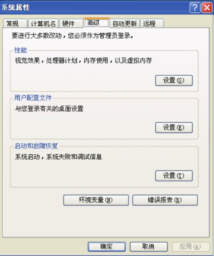
Task: Click the 用户配置文件 group heading
Action: pos(33,98)
